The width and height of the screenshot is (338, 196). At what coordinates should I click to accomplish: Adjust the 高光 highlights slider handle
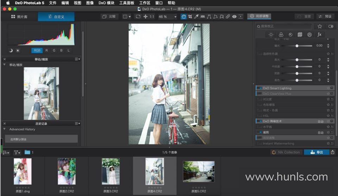297,60
